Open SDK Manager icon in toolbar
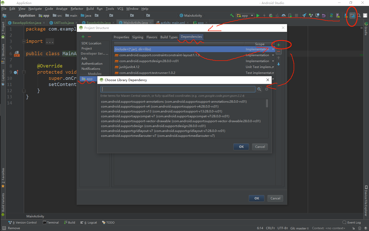The image size is (369, 231). (x=346, y=15)
